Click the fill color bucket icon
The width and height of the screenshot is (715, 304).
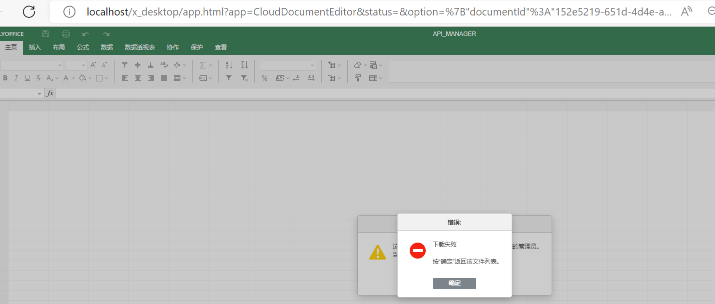coord(82,78)
